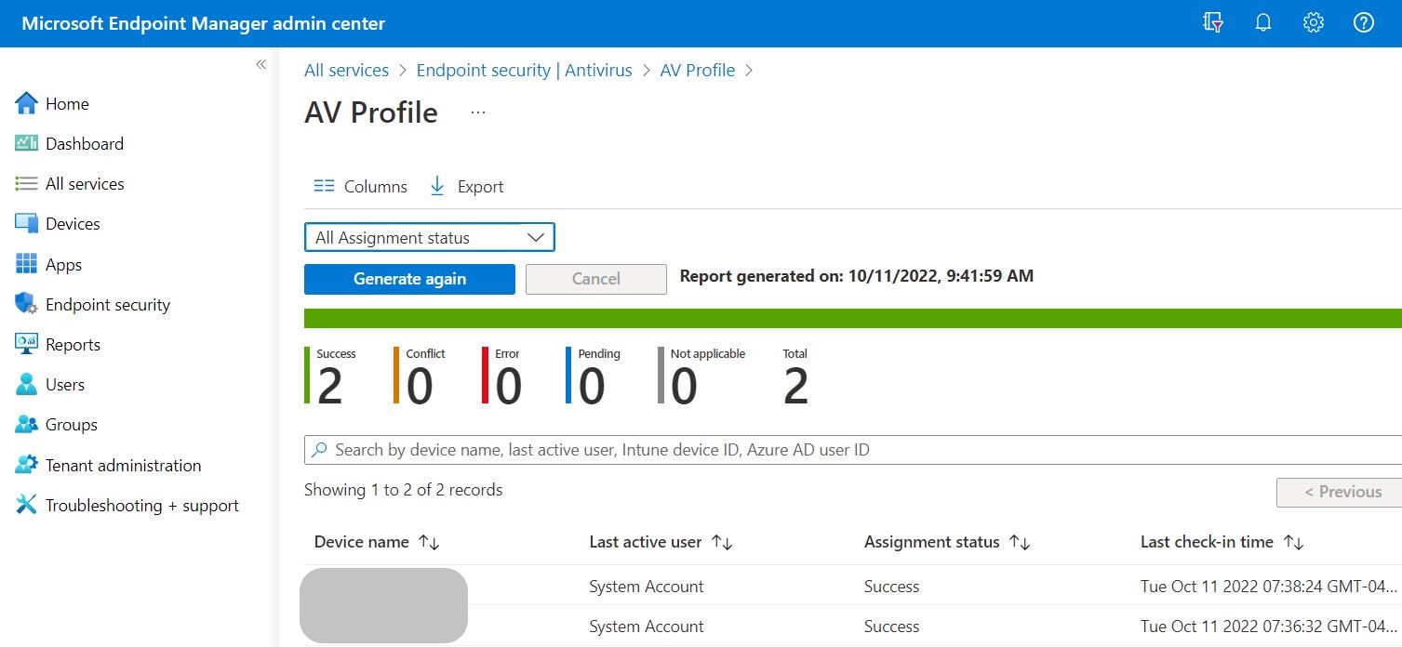
Task: Open the ellipsis menu beside AV Profile
Action: click(478, 112)
